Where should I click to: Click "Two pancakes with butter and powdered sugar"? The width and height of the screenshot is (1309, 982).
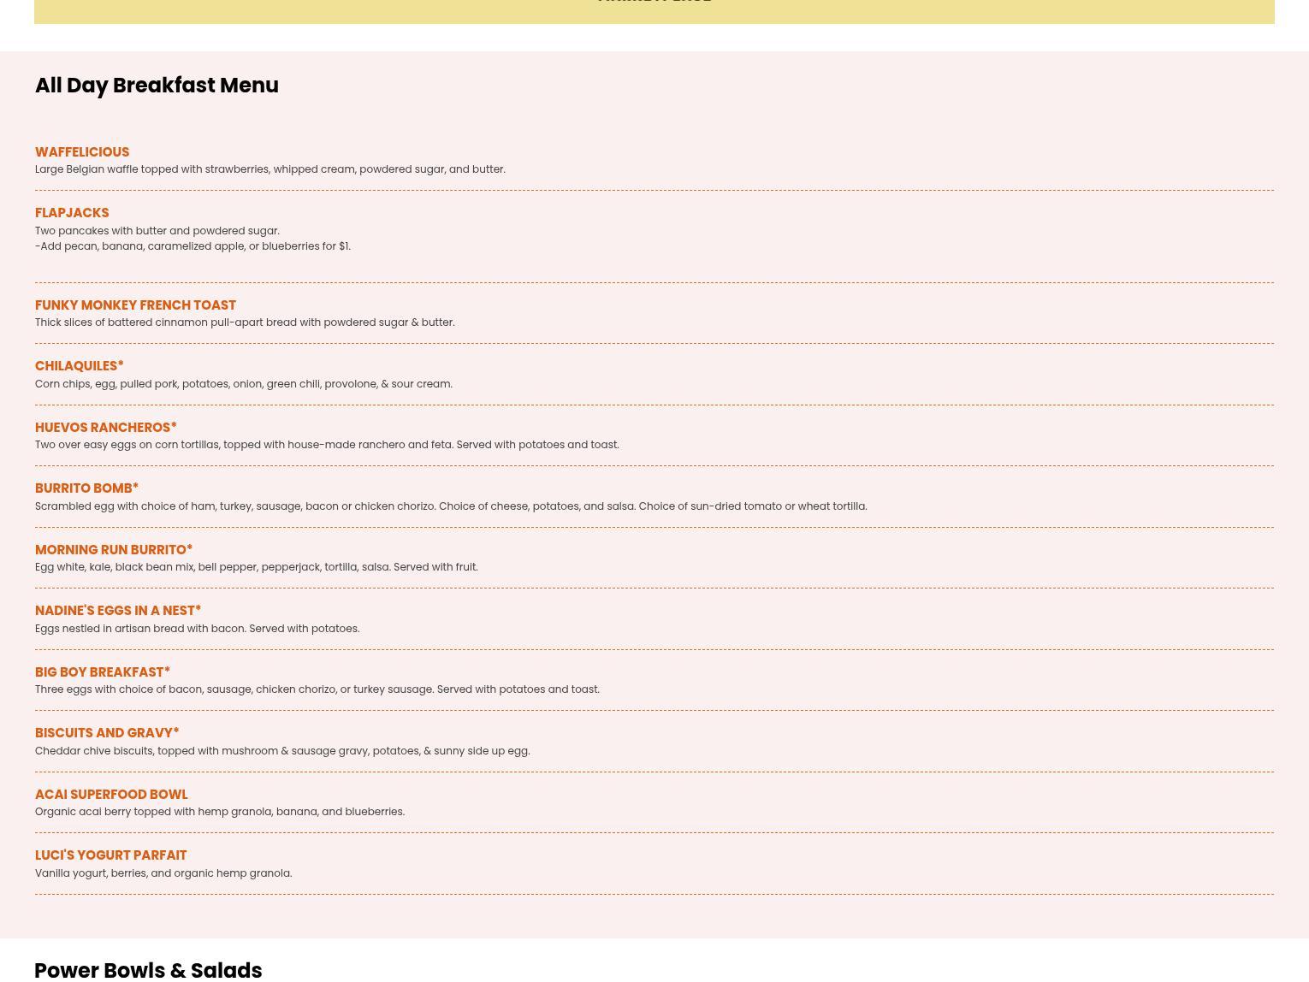pos(157,231)
